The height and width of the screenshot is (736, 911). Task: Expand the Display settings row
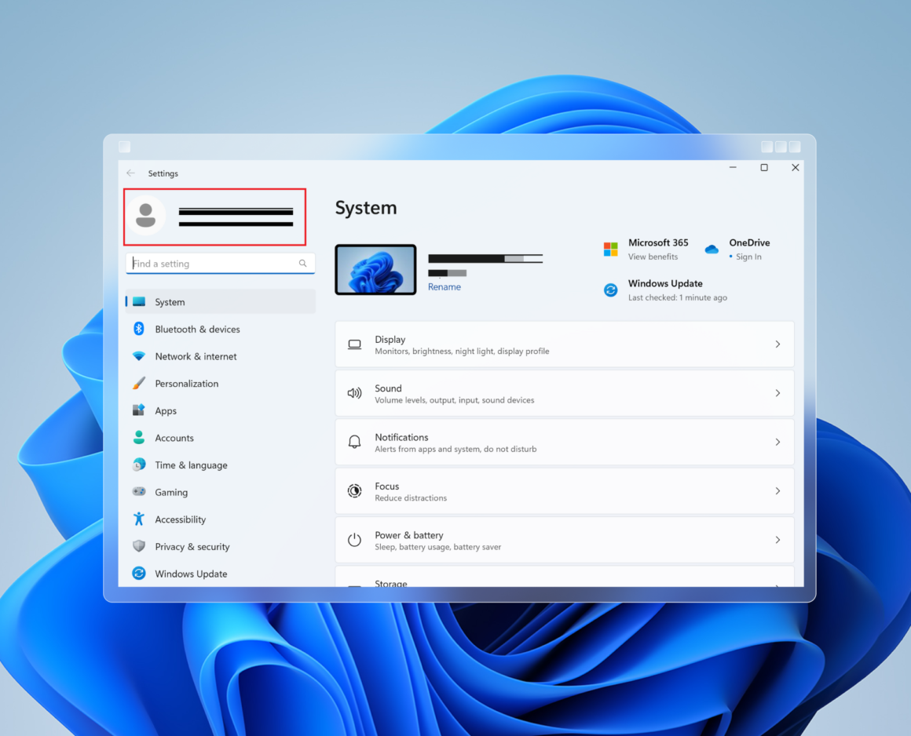[x=564, y=344]
